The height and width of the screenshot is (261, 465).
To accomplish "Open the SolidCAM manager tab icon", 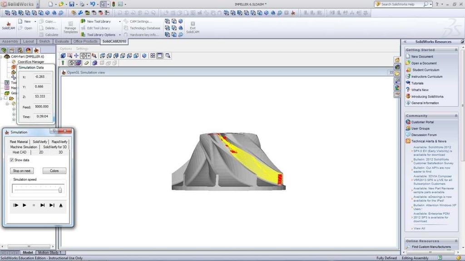I will pyautogui.click(x=36, y=50).
